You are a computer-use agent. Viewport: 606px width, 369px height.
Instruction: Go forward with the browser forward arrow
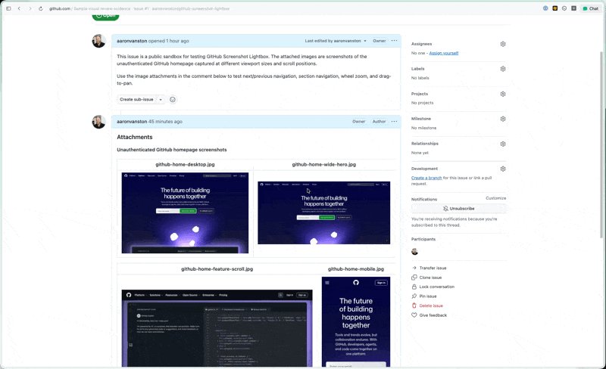[30, 8]
